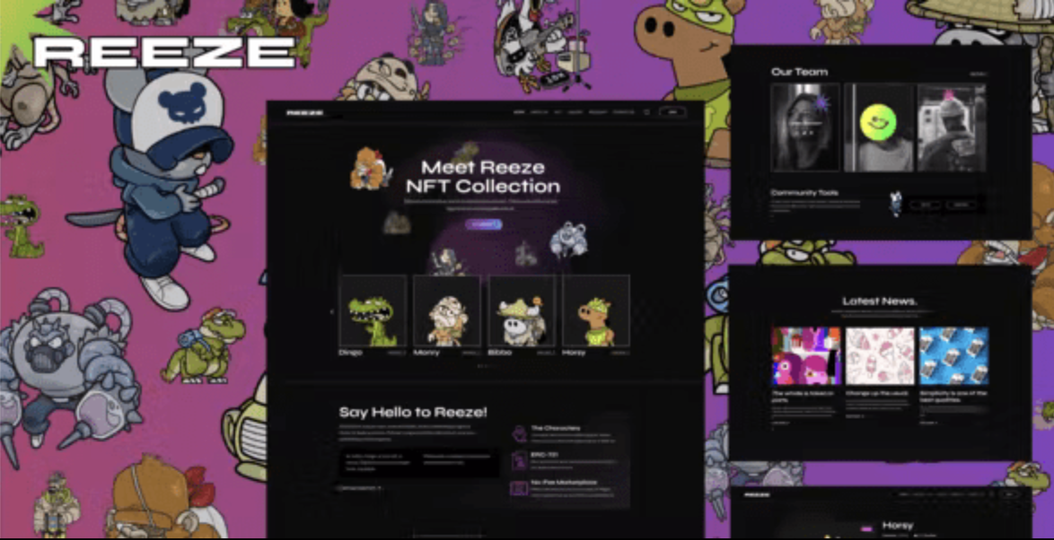Screen dimensions: 1054x540
Task: Click the second button in Community Tools row
Action: click(x=962, y=205)
